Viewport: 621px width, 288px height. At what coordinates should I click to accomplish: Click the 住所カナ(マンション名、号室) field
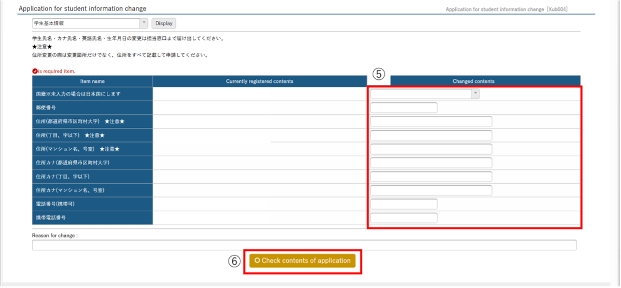(431, 190)
